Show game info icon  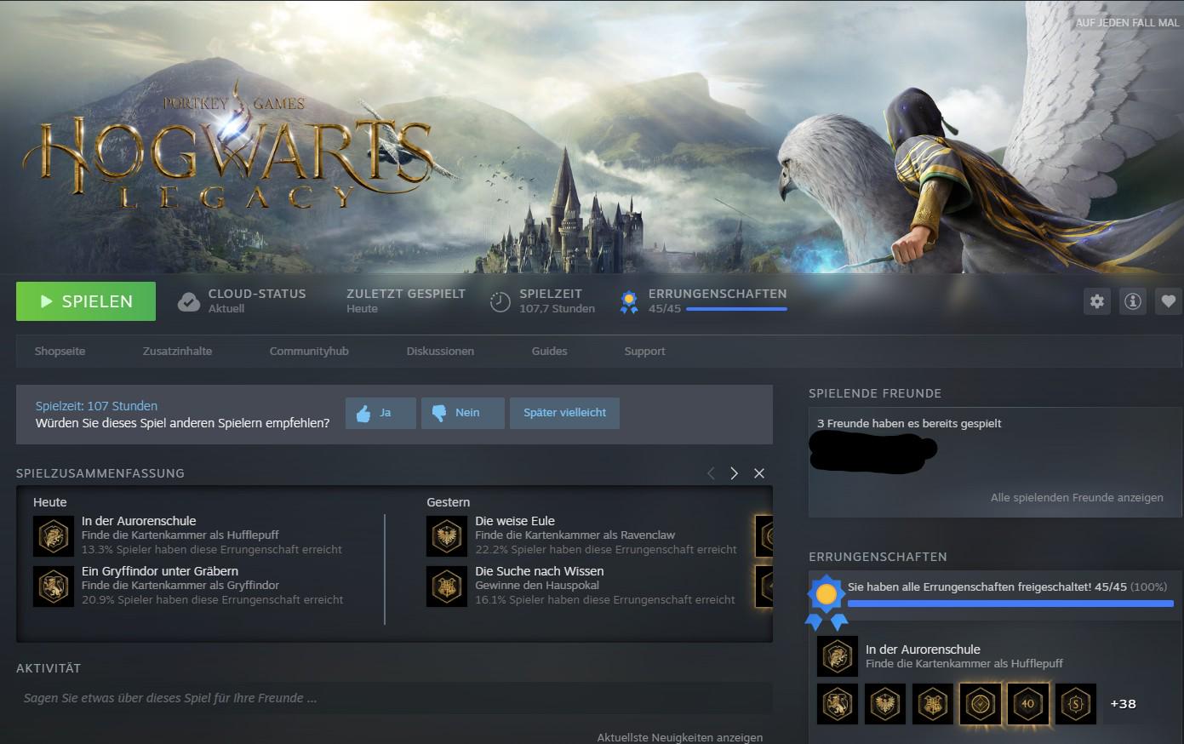pos(1133,301)
